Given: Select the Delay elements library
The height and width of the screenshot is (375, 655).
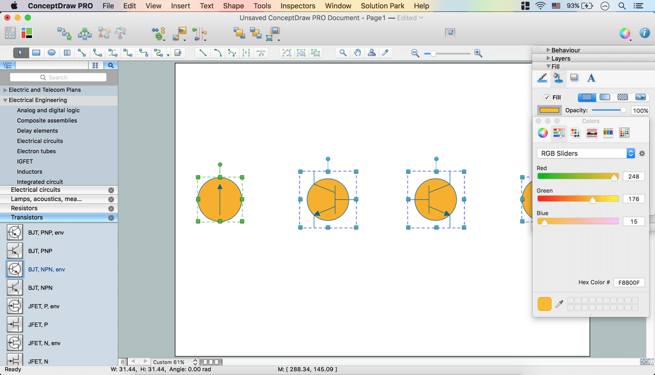Looking at the screenshot, I should [38, 131].
